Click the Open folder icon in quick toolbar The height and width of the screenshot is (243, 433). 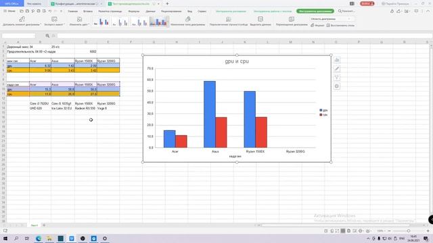[22, 11]
